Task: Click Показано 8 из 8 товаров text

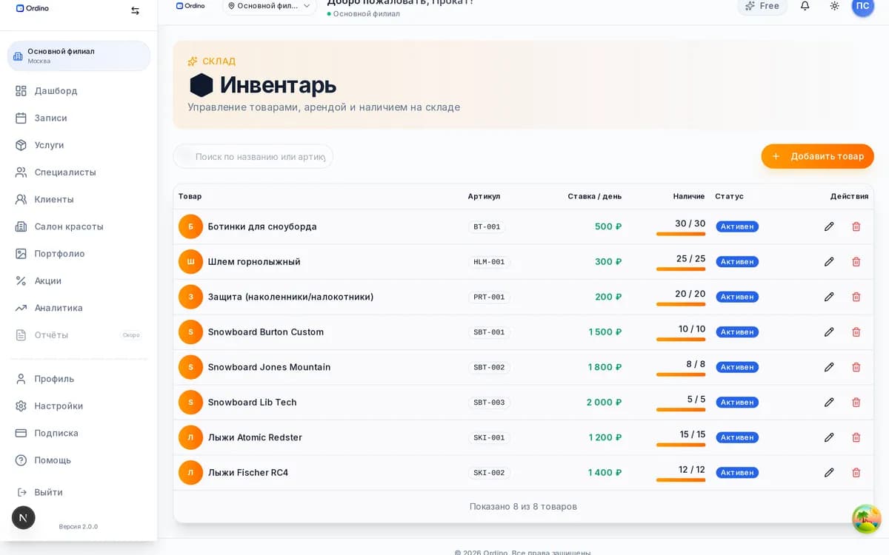Action: (523, 506)
